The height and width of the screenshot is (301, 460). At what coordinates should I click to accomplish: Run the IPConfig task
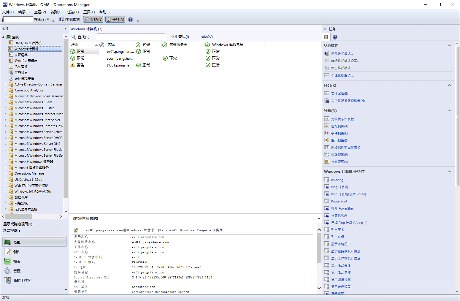(337, 180)
